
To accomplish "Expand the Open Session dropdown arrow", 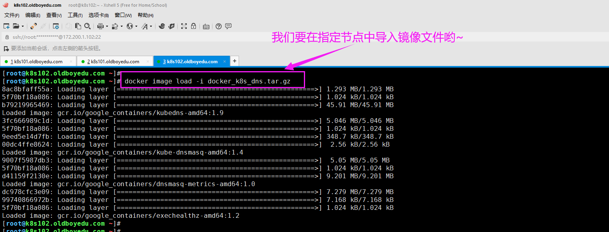I will coord(23,26).
